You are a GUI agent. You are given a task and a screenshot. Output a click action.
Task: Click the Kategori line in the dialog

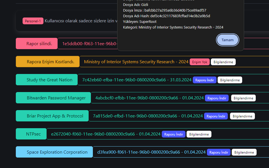point(173,27)
